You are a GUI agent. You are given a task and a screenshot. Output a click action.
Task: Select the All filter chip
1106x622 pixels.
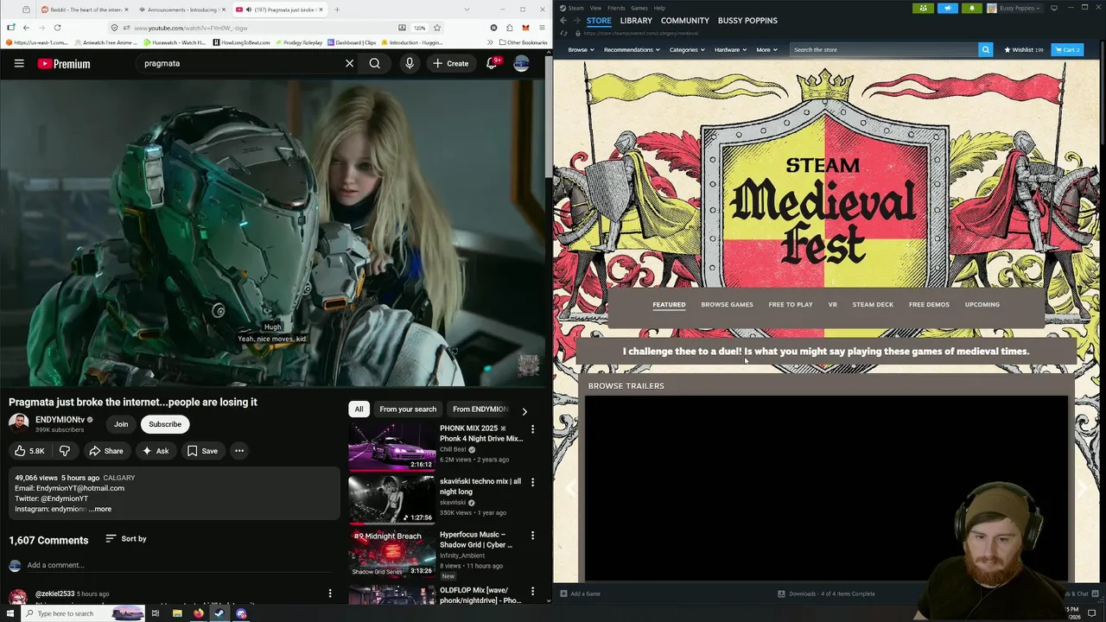point(359,409)
